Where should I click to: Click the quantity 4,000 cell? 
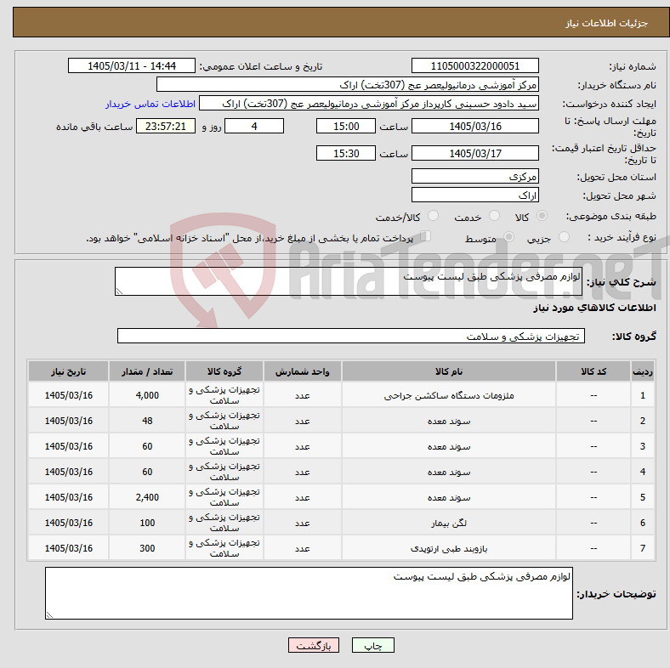[x=147, y=395]
